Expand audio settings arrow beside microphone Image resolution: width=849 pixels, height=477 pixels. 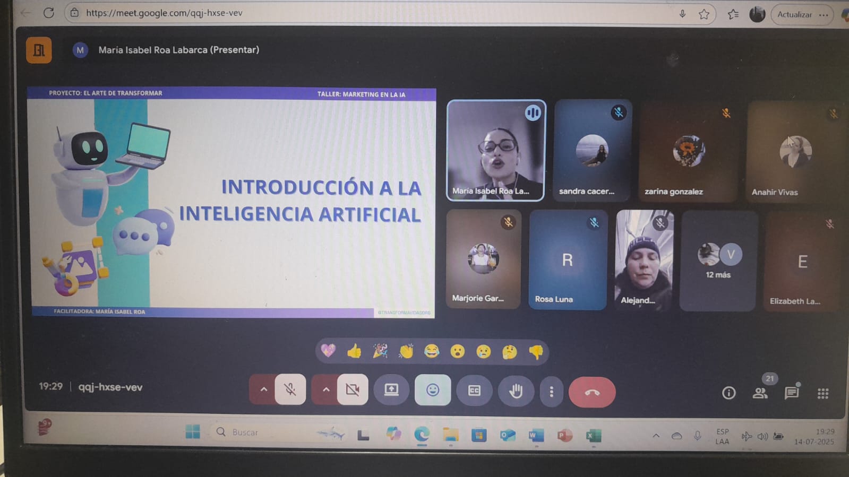pyautogui.click(x=263, y=389)
